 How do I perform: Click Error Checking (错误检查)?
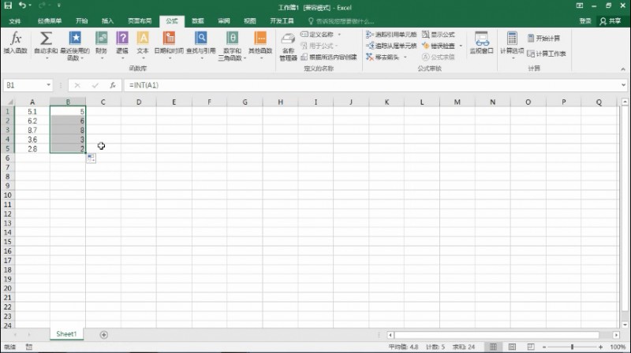[439, 46]
